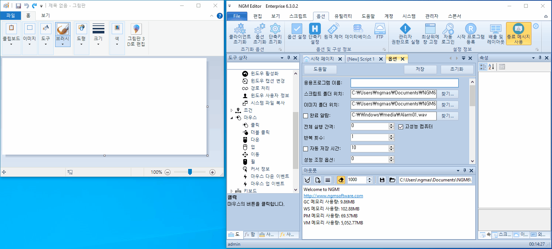
Task: Expand 키보드 tree node
Action: click(x=232, y=191)
